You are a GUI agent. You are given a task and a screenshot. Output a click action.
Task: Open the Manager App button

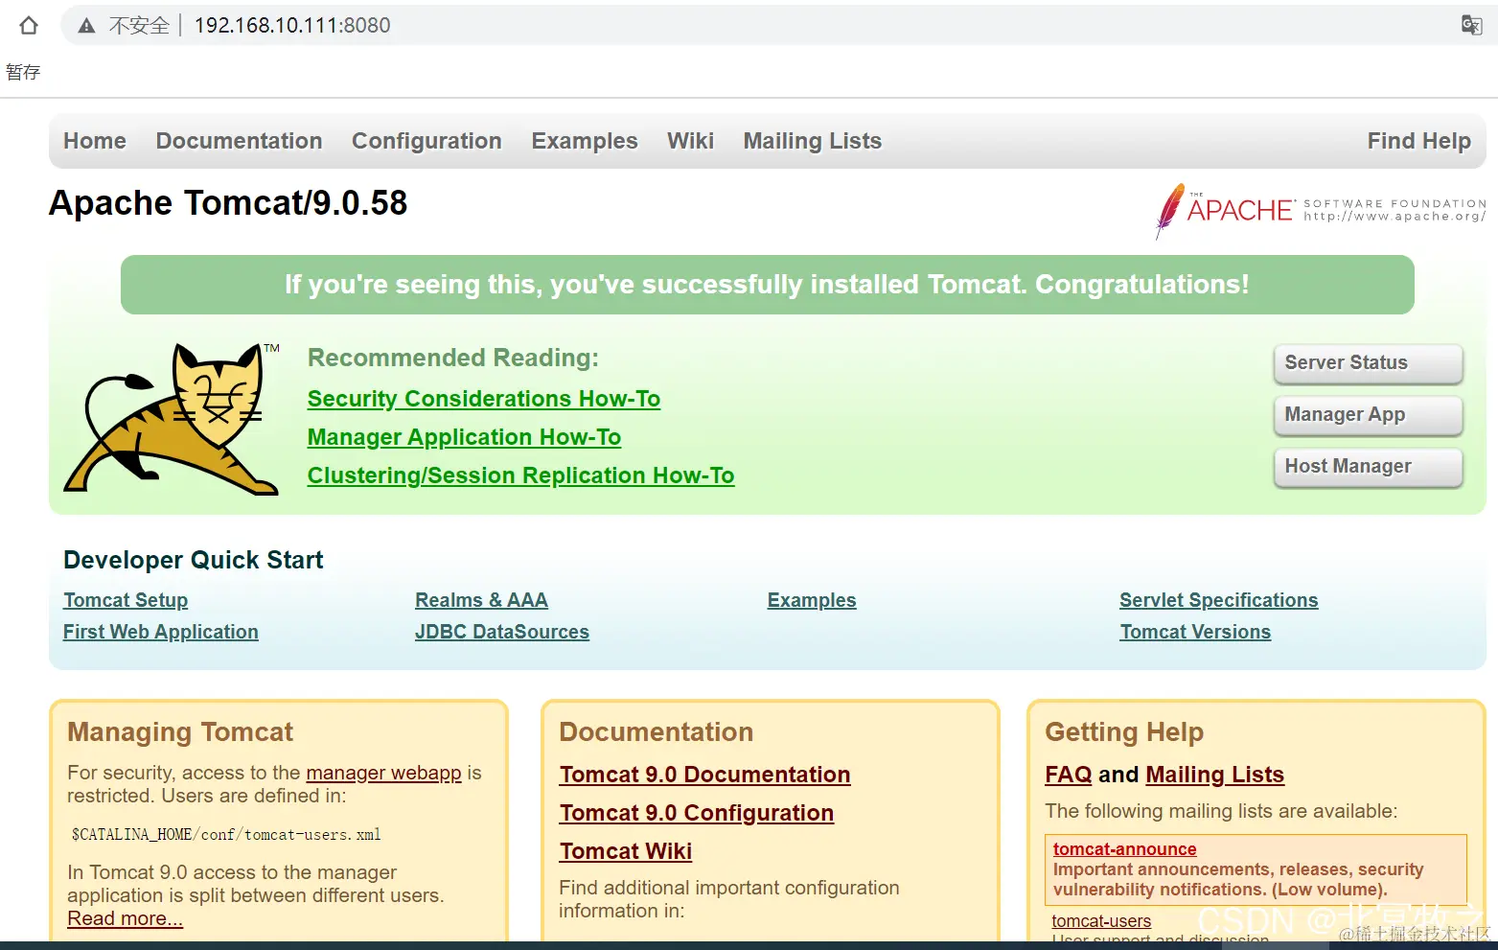point(1368,415)
